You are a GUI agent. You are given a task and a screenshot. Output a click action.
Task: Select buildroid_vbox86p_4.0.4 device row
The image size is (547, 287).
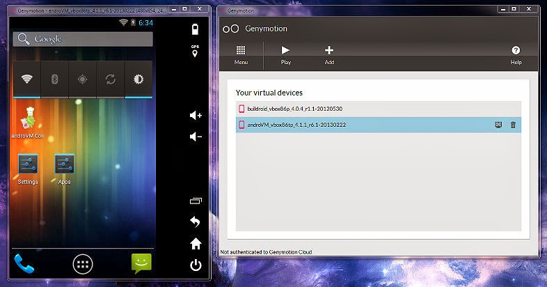[379, 109]
